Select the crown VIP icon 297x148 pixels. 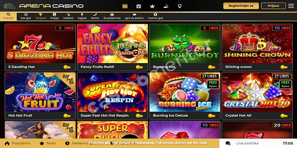pyautogui.click(x=152, y=6)
